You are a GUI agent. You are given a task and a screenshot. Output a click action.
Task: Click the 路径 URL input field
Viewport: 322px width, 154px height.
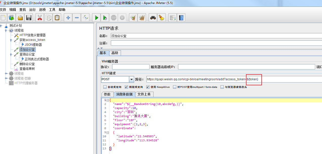click(x=234, y=79)
